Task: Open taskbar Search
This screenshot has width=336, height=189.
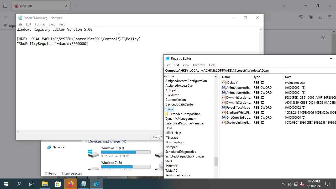Action: pos(19,184)
